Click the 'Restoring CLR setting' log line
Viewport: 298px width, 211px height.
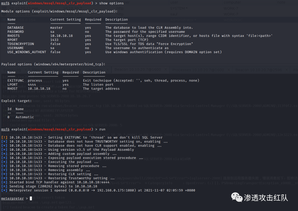[x=50, y=174]
